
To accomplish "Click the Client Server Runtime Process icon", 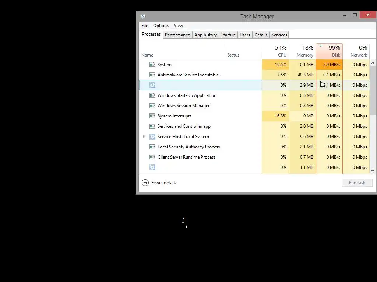I will click(152, 157).
